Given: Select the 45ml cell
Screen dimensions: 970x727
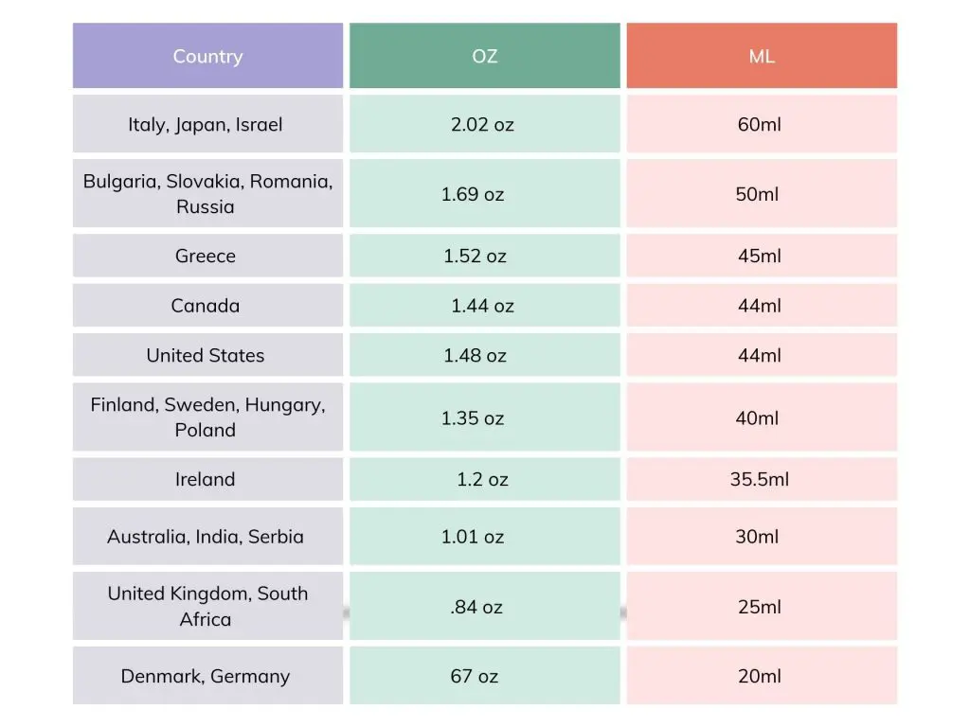Looking at the screenshot, I should tap(760, 256).
